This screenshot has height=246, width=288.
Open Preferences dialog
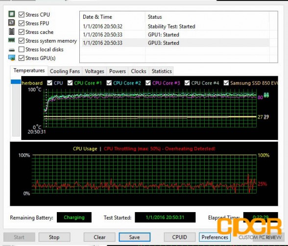coord(215,237)
